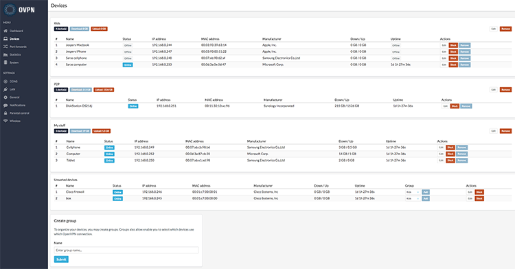Click the Port forwards shuffle icon
Screen dimensions: 515x269
(5, 47)
